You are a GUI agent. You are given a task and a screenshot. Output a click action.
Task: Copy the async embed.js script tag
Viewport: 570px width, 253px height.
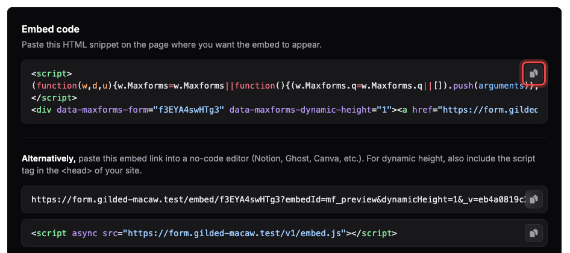(x=534, y=233)
